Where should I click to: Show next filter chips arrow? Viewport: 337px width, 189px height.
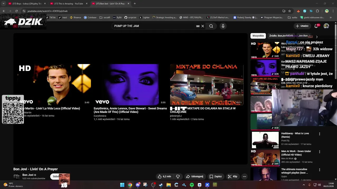[317, 37]
